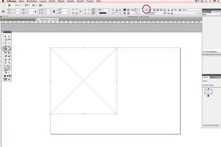
Task: Switch to the Unbenannt-1 @ 150 % document tab
Action: tap(48, 19)
